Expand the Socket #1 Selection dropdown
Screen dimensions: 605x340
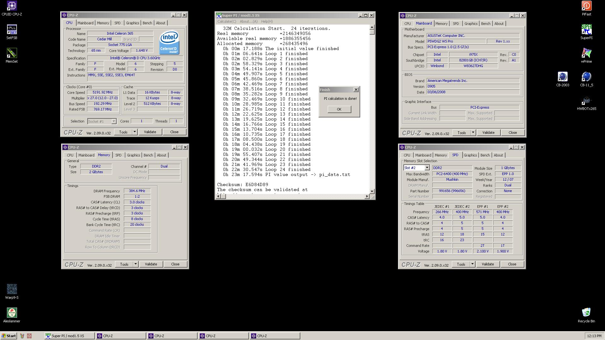point(114,122)
